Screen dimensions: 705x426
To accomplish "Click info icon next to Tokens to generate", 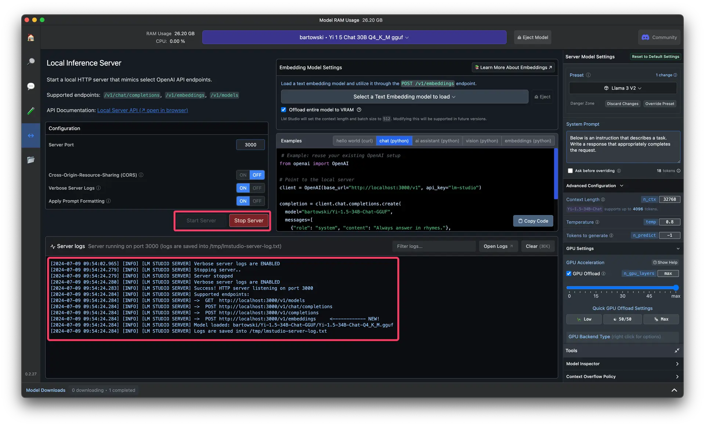I will pyautogui.click(x=611, y=236).
